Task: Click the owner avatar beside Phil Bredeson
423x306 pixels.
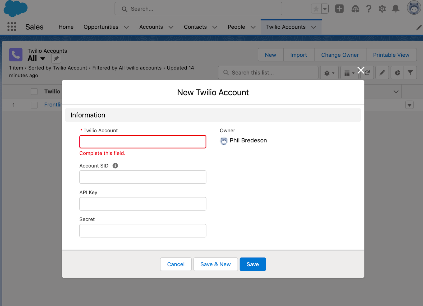Action: coord(224,141)
